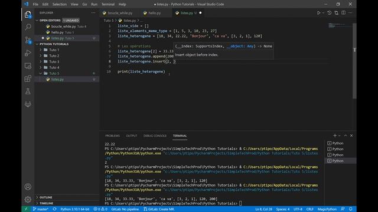This screenshot has width=378, height=212.
Task: Expand the Tuto 4 folder
Action: (x=54, y=68)
